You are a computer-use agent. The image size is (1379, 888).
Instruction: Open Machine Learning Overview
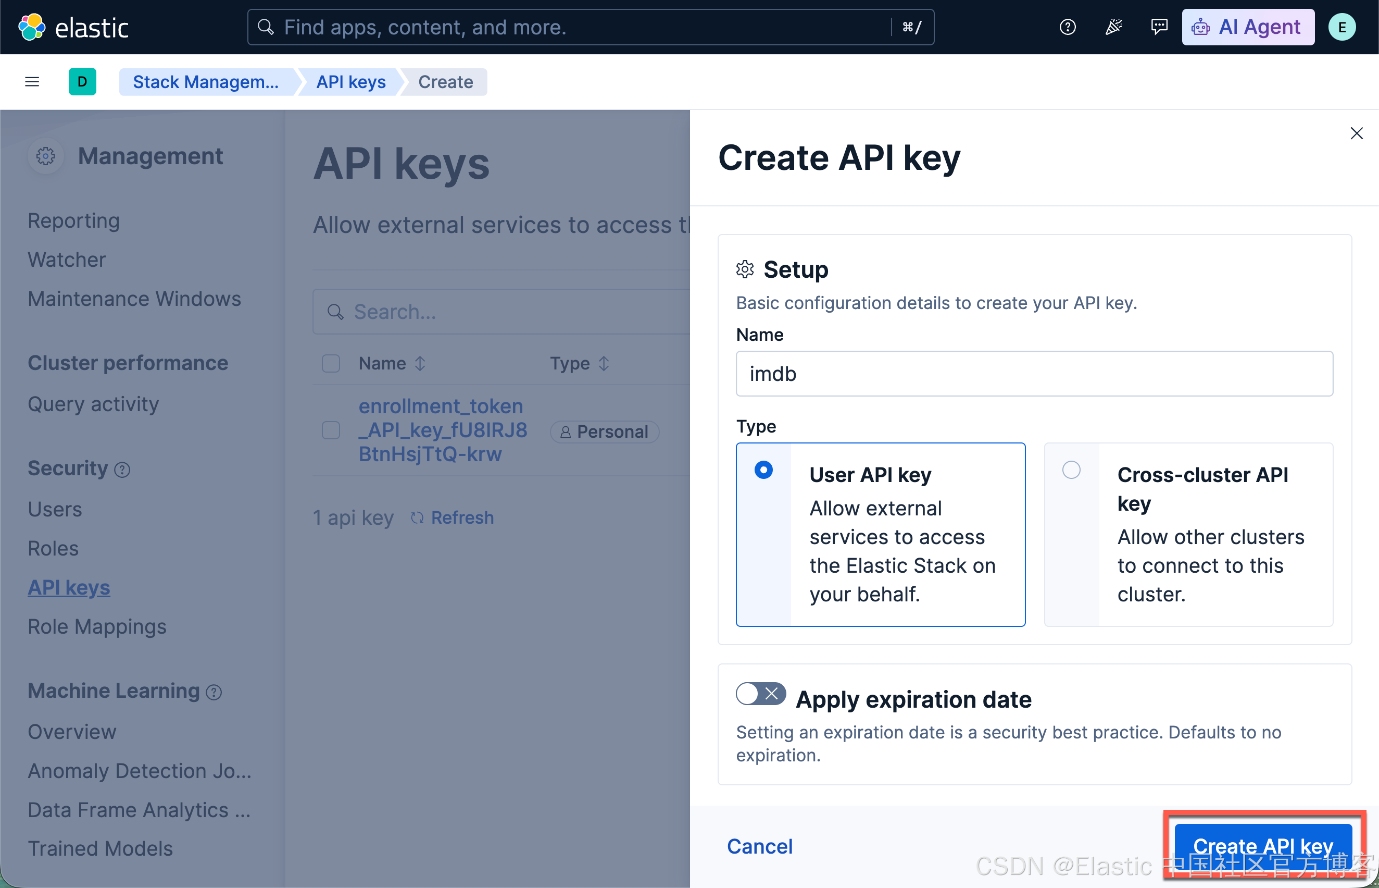72,732
